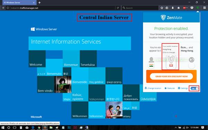Click the Velkommen tile
Image resolution: width=208 pixels, height=130 pixels.
coord(97,110)
